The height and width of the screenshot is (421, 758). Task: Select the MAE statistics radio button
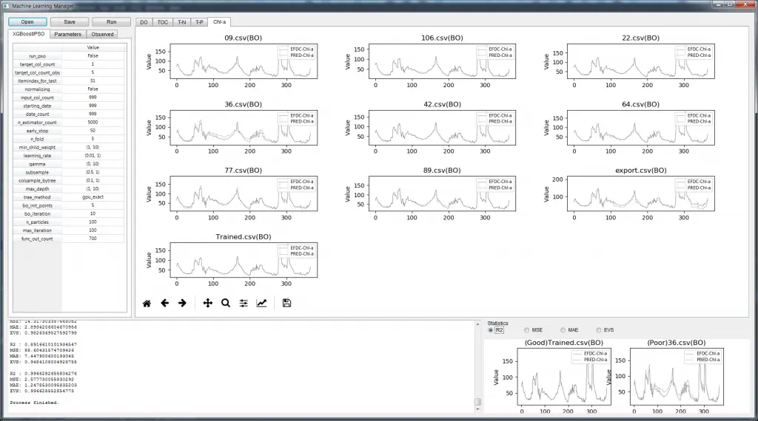tap(563, 330)
